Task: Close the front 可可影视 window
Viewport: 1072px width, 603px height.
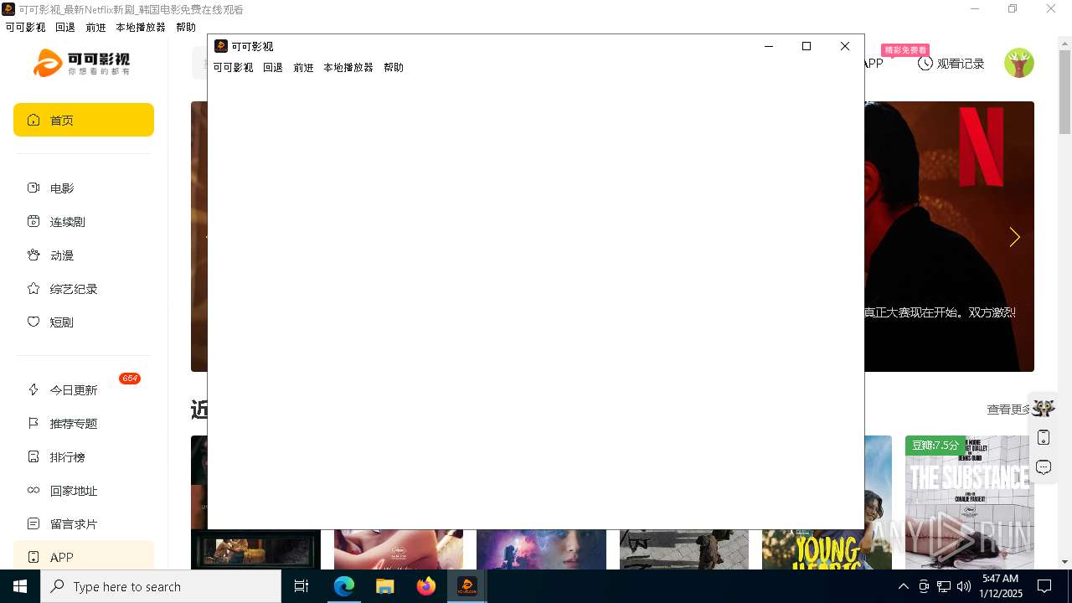Action: (x=845, y=46)
